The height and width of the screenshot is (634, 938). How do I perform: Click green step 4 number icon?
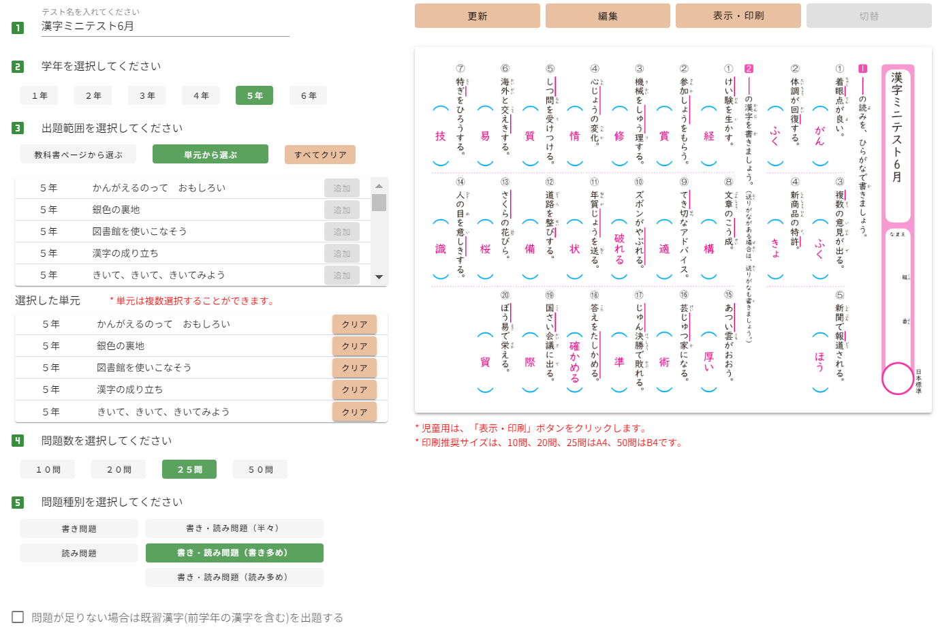pos(18,441)
